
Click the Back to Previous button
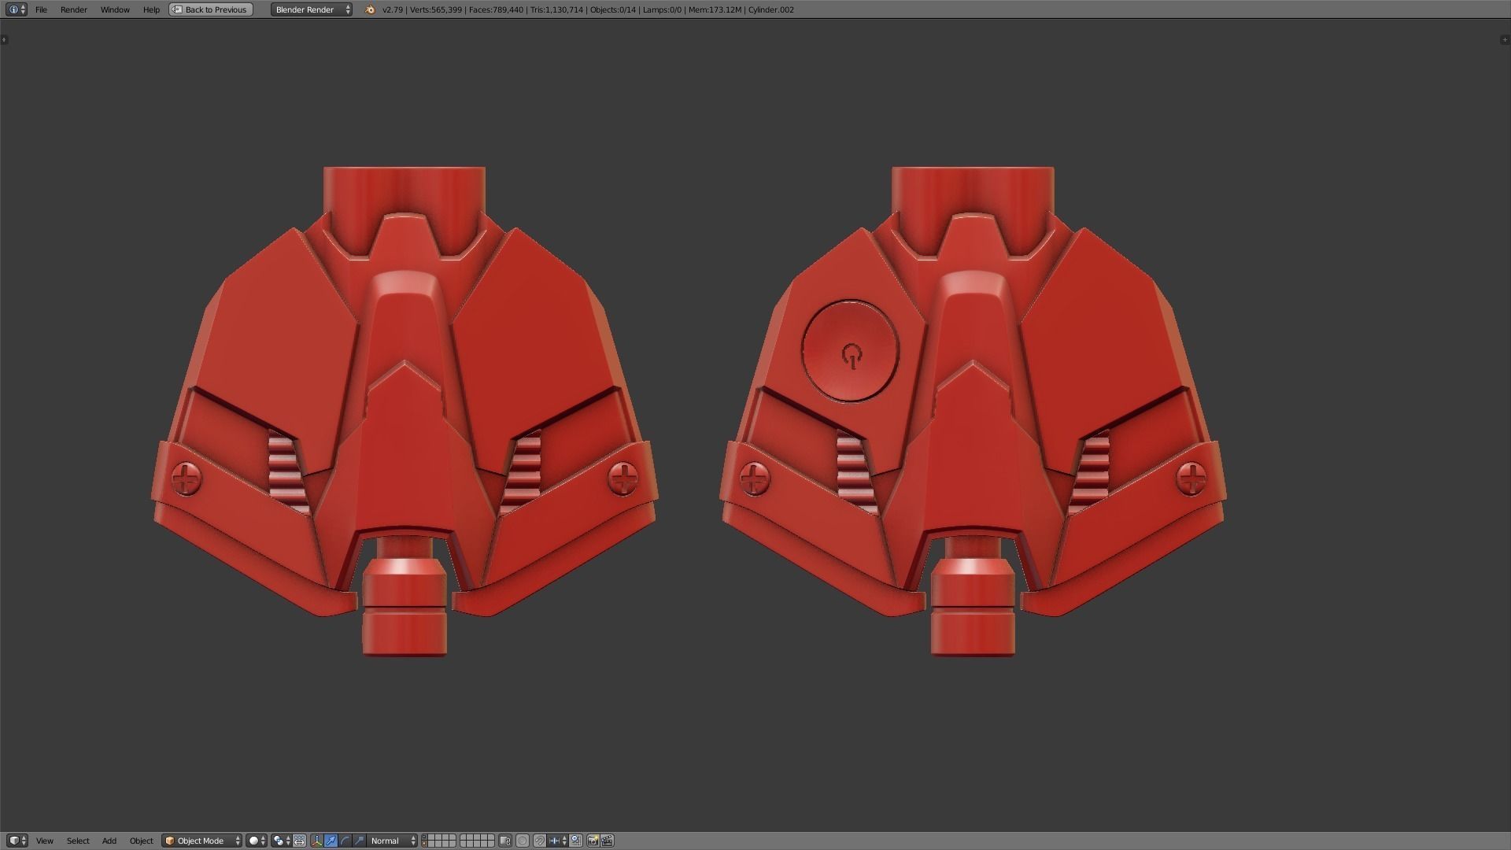(211, 9)
